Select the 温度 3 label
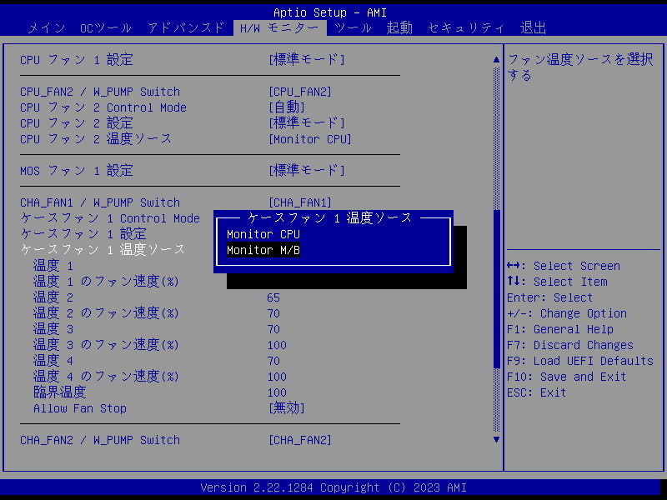 click(x=53, y=329)
